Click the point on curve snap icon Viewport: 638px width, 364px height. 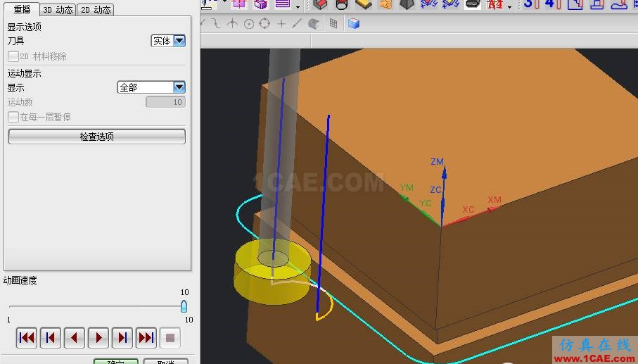click(297, 24)
